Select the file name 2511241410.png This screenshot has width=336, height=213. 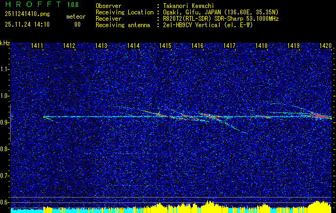coord(27,14)
